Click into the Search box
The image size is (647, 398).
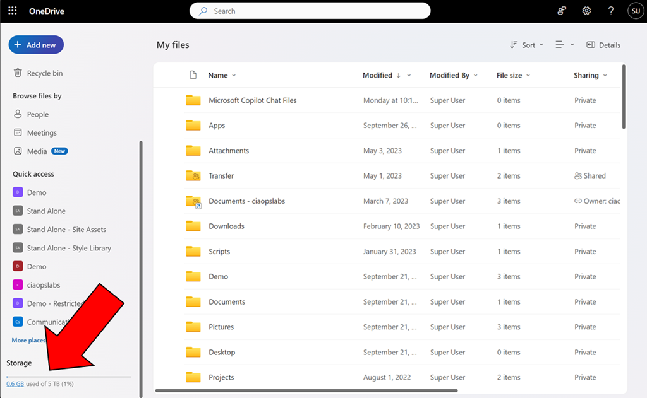click(x=310, y=11)
